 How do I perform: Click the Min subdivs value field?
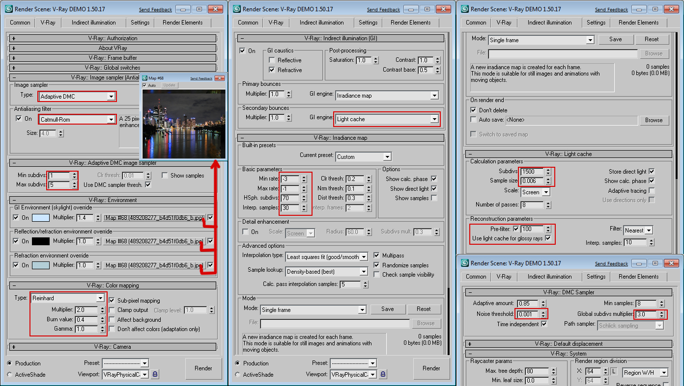click(59, 176)
